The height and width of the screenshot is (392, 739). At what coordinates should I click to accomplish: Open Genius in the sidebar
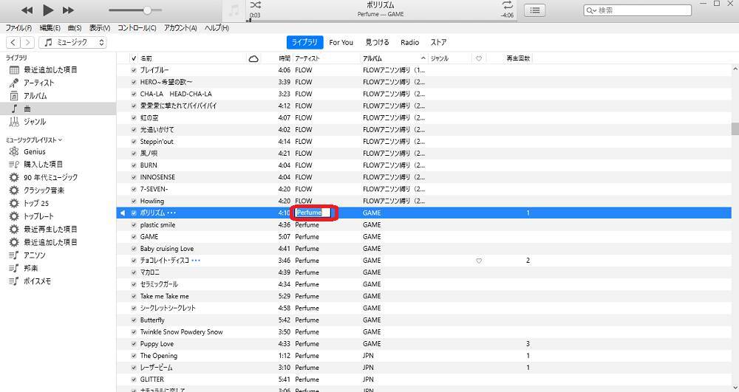click(x=34, y=151)
